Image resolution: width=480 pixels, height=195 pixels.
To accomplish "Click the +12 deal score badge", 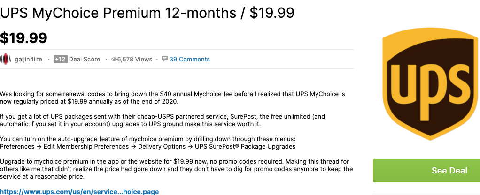I will click(x=60, y=59).
